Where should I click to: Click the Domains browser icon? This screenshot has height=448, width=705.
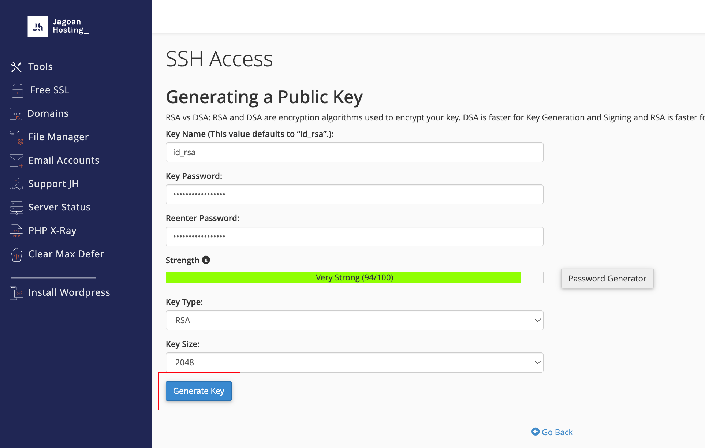(x=16, y=114)
